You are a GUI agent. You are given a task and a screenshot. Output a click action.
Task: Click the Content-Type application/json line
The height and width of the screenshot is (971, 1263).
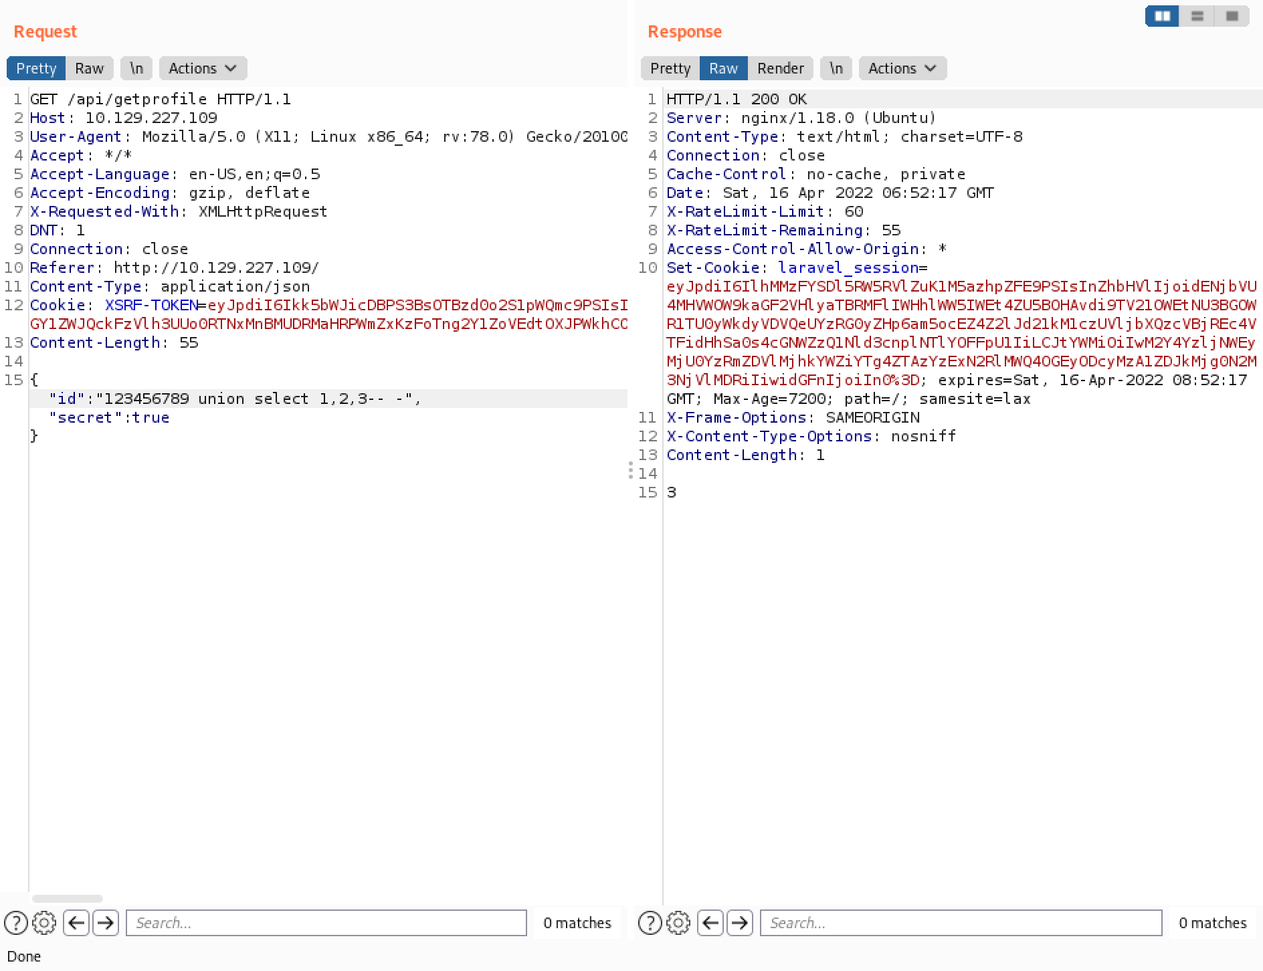(170, 286)
